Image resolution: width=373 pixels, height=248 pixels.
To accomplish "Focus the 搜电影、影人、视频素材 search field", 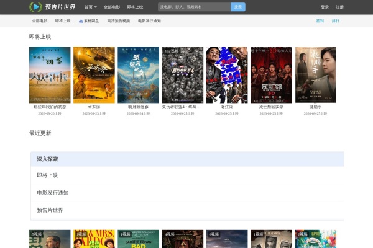I will 194,7.
